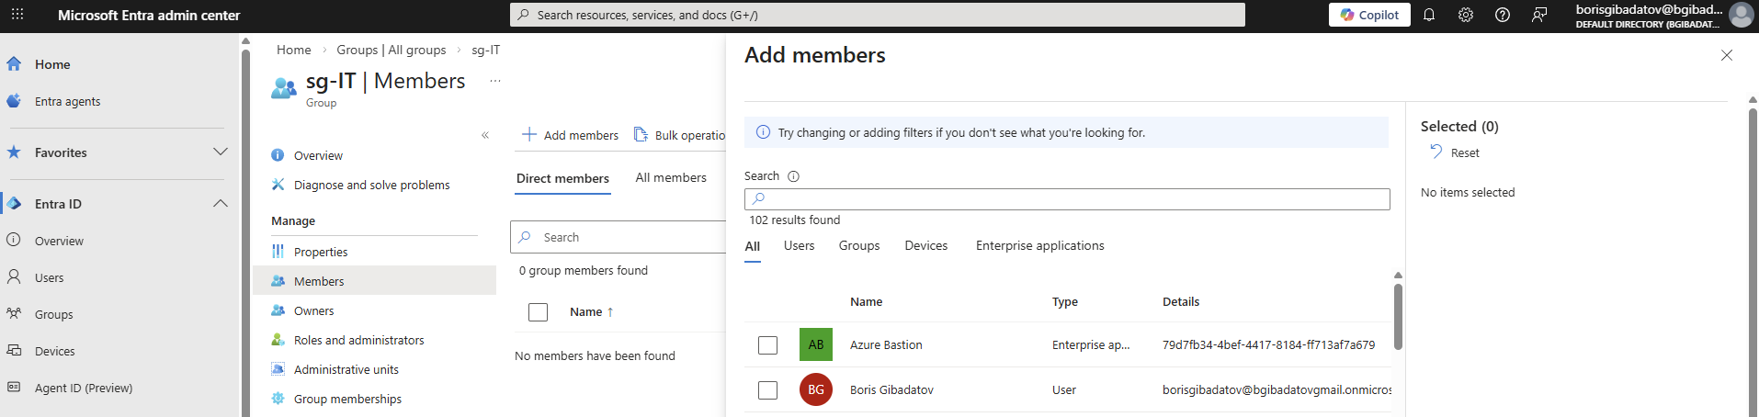
Task: Collapse the Entra ID section
Action: 221,204
